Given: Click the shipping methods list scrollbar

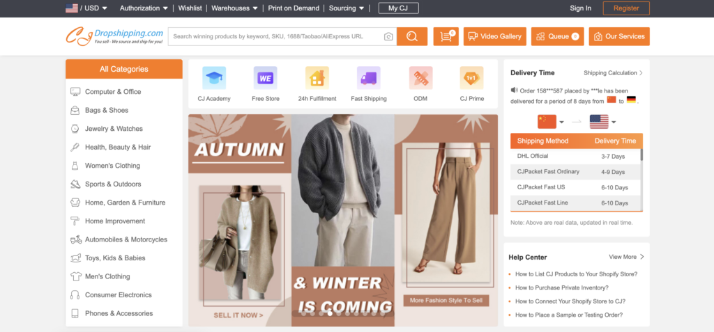Looking at the screenshot, I should (x=641, y=155).
